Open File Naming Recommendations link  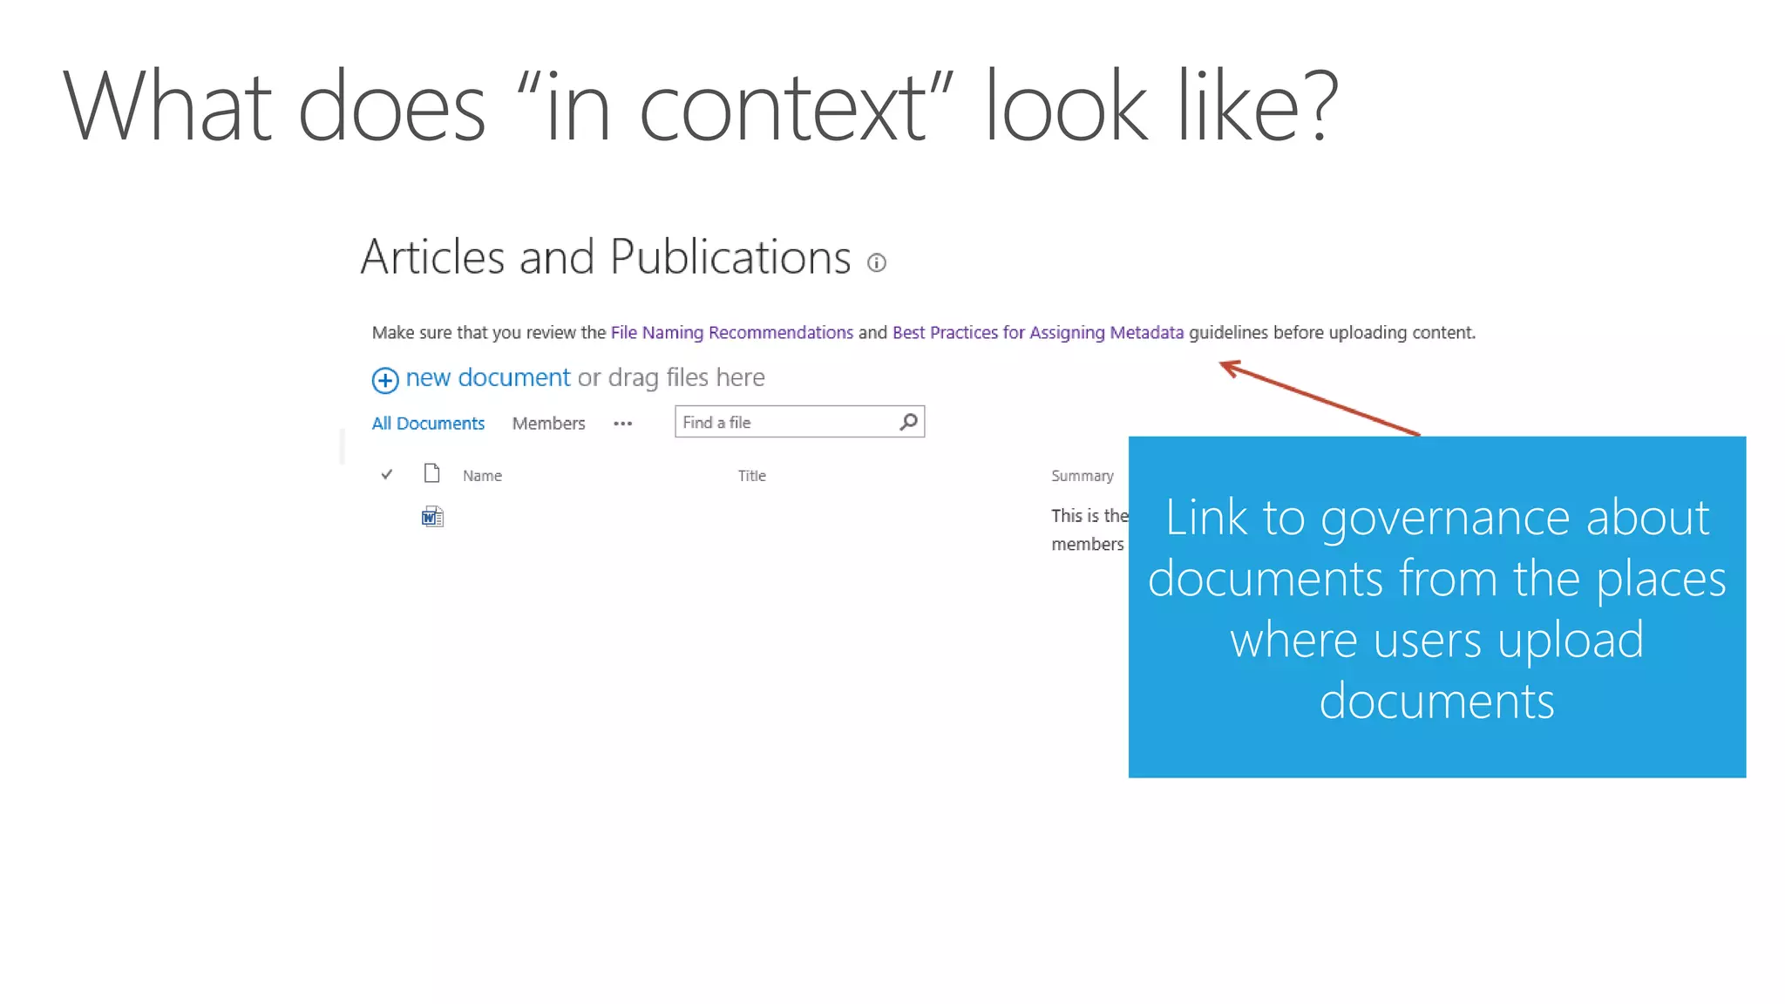coord(731,333)
